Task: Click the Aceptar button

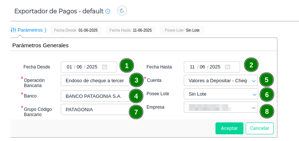Action: point(229,128)
